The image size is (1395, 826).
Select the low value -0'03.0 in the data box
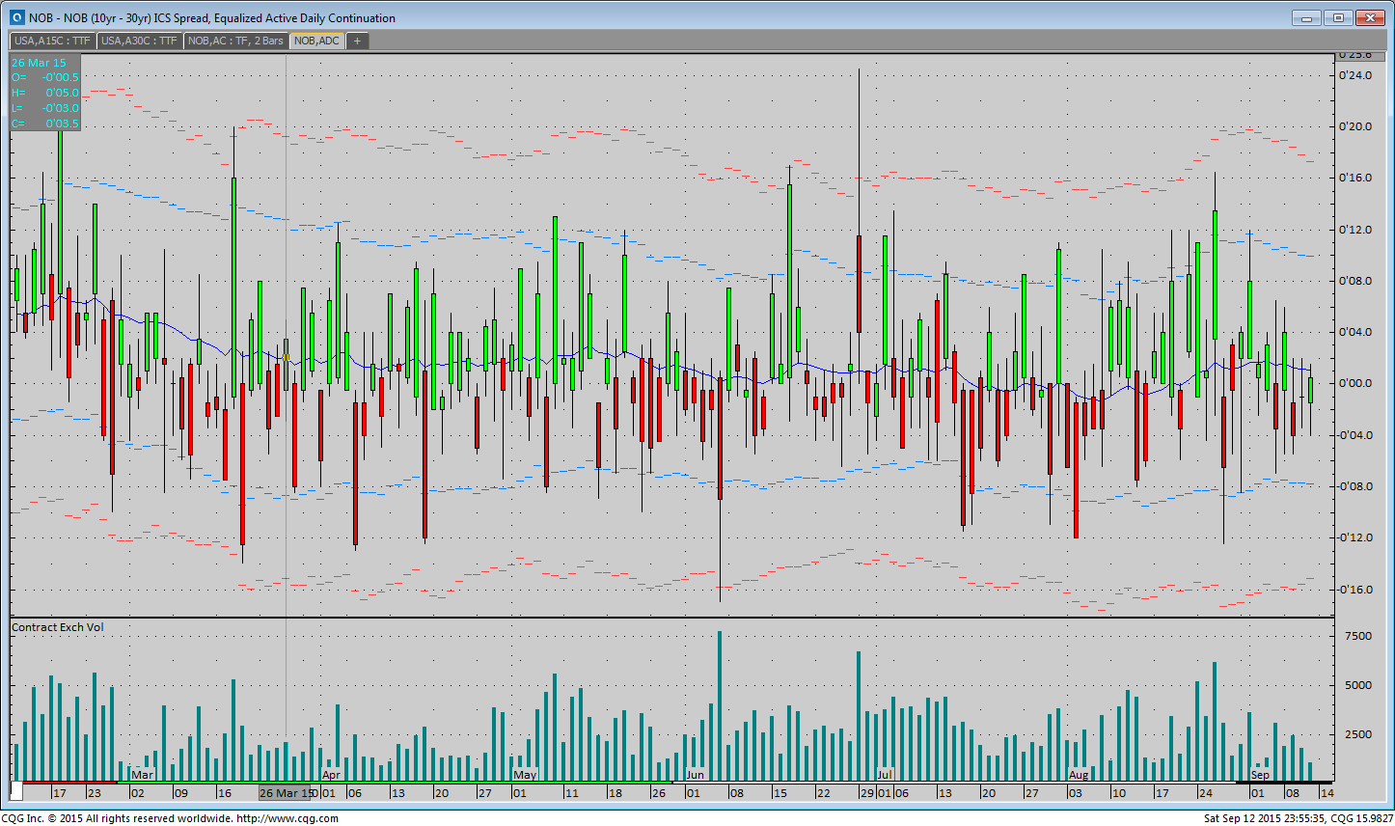click(x=60, y=108)
